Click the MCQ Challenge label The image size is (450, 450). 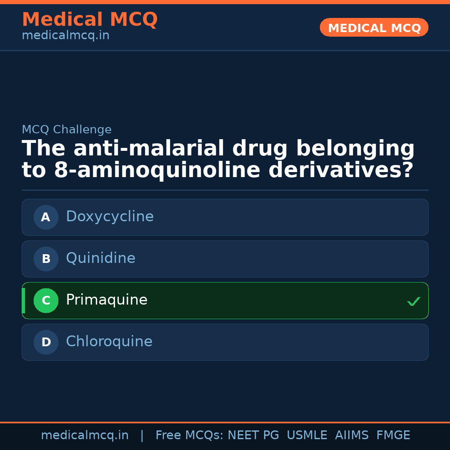pyautogui.click(x=67, y=130)
